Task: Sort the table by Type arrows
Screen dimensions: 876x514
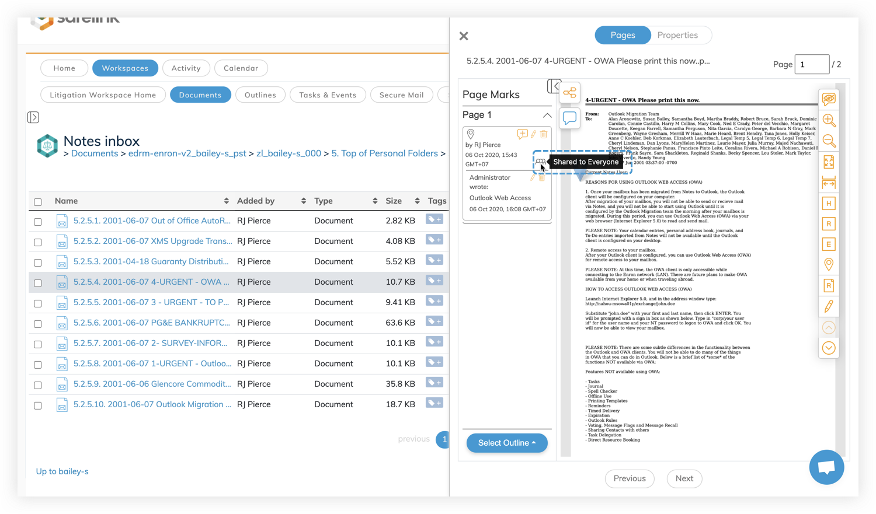Action: point(375,201)
